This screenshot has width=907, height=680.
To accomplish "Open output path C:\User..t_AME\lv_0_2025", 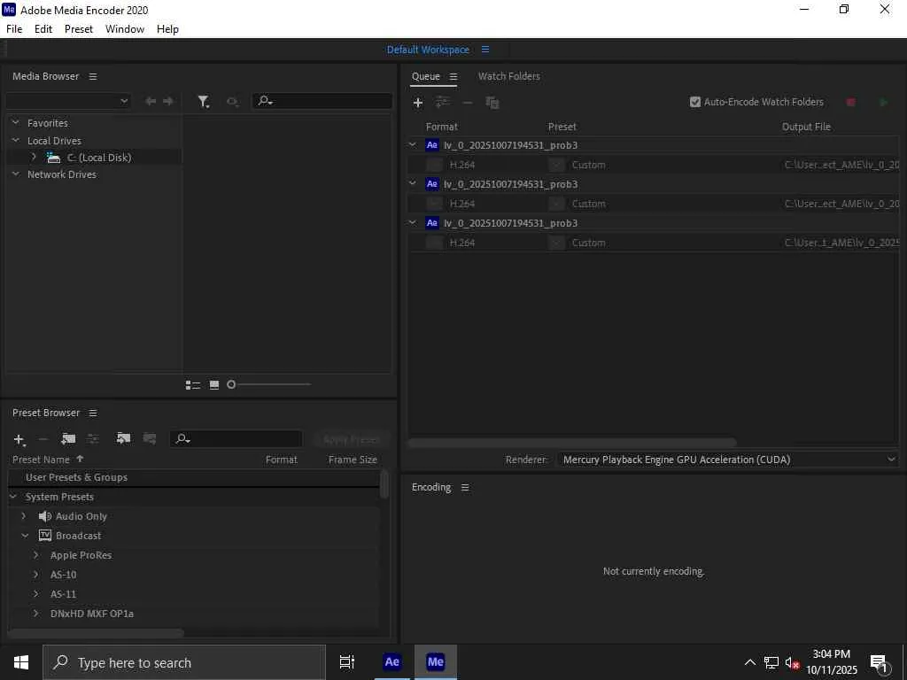I will [x=841, y=243].
